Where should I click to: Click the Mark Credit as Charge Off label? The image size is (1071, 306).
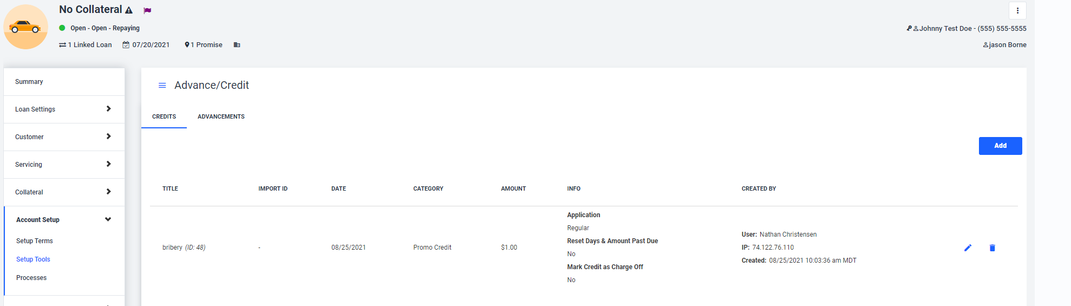coord(605,267)
